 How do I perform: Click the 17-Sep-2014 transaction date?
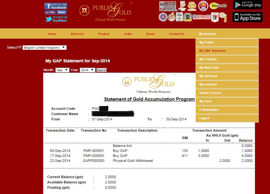[60, 156]
